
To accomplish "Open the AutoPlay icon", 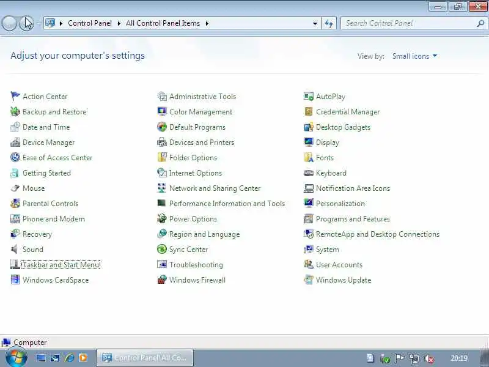I will point(309,96).
